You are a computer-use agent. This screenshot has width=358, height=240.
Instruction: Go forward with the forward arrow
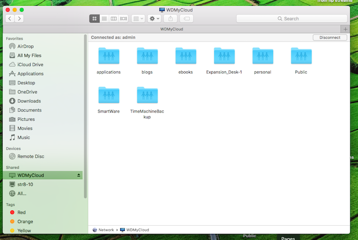click(19, 19)
